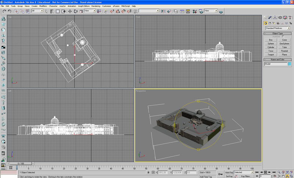Viewport: 294px width, 178px height.
Task: Click the Teapot primitive button
Action: click(x=271, y=54)
